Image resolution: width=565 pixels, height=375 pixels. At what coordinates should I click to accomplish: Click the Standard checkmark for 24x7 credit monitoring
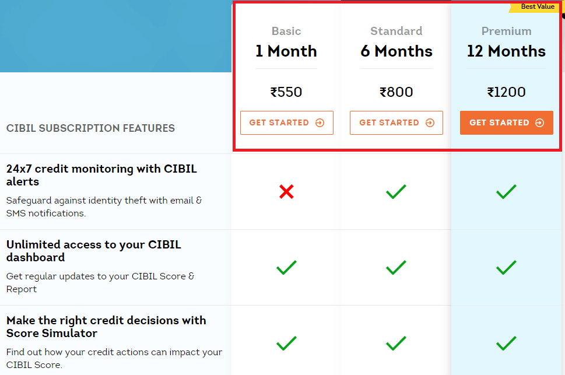click(x=396, y=191)
